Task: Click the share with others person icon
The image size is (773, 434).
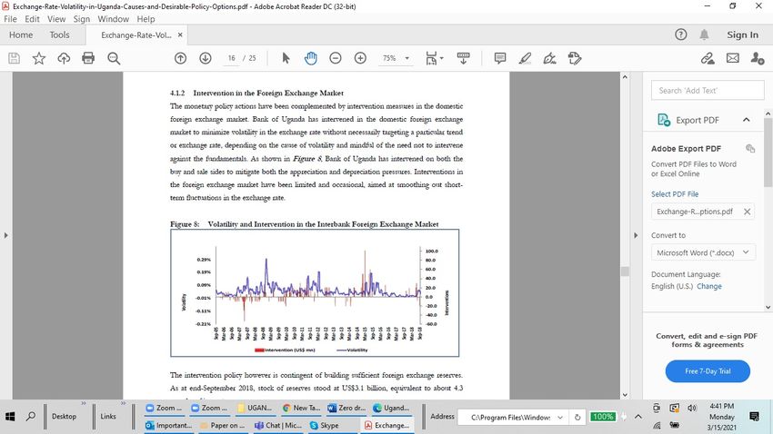Action: (758, 58)
